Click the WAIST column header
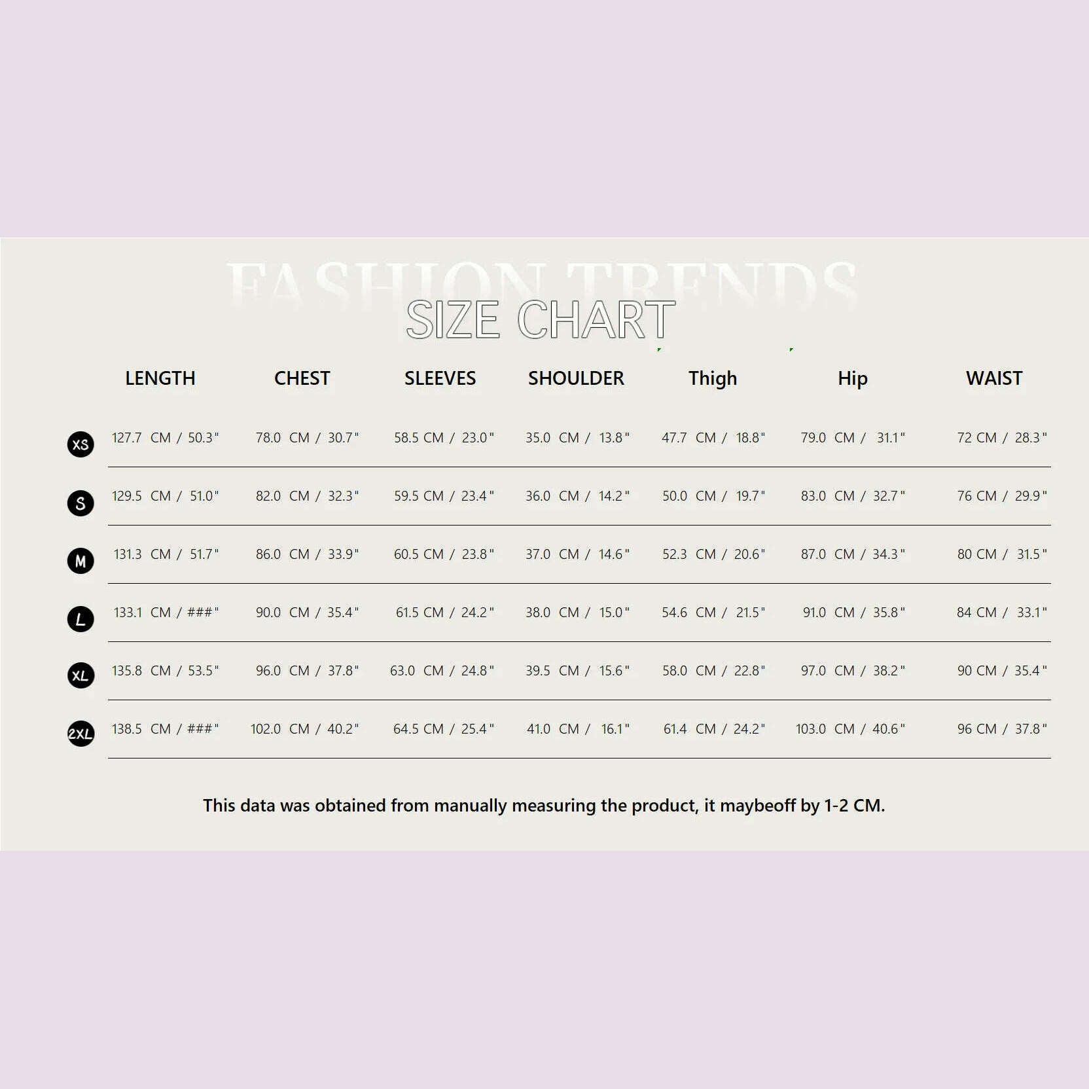 (x=993, y=378)
